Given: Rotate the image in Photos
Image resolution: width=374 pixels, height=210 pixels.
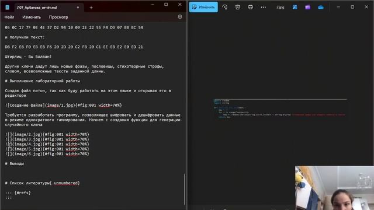Looking at the screenshot, I should [x=224, y=7].
